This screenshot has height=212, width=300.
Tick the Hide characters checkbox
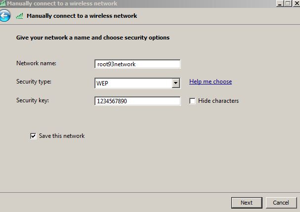pyautogui.click(x=193, y=101)
